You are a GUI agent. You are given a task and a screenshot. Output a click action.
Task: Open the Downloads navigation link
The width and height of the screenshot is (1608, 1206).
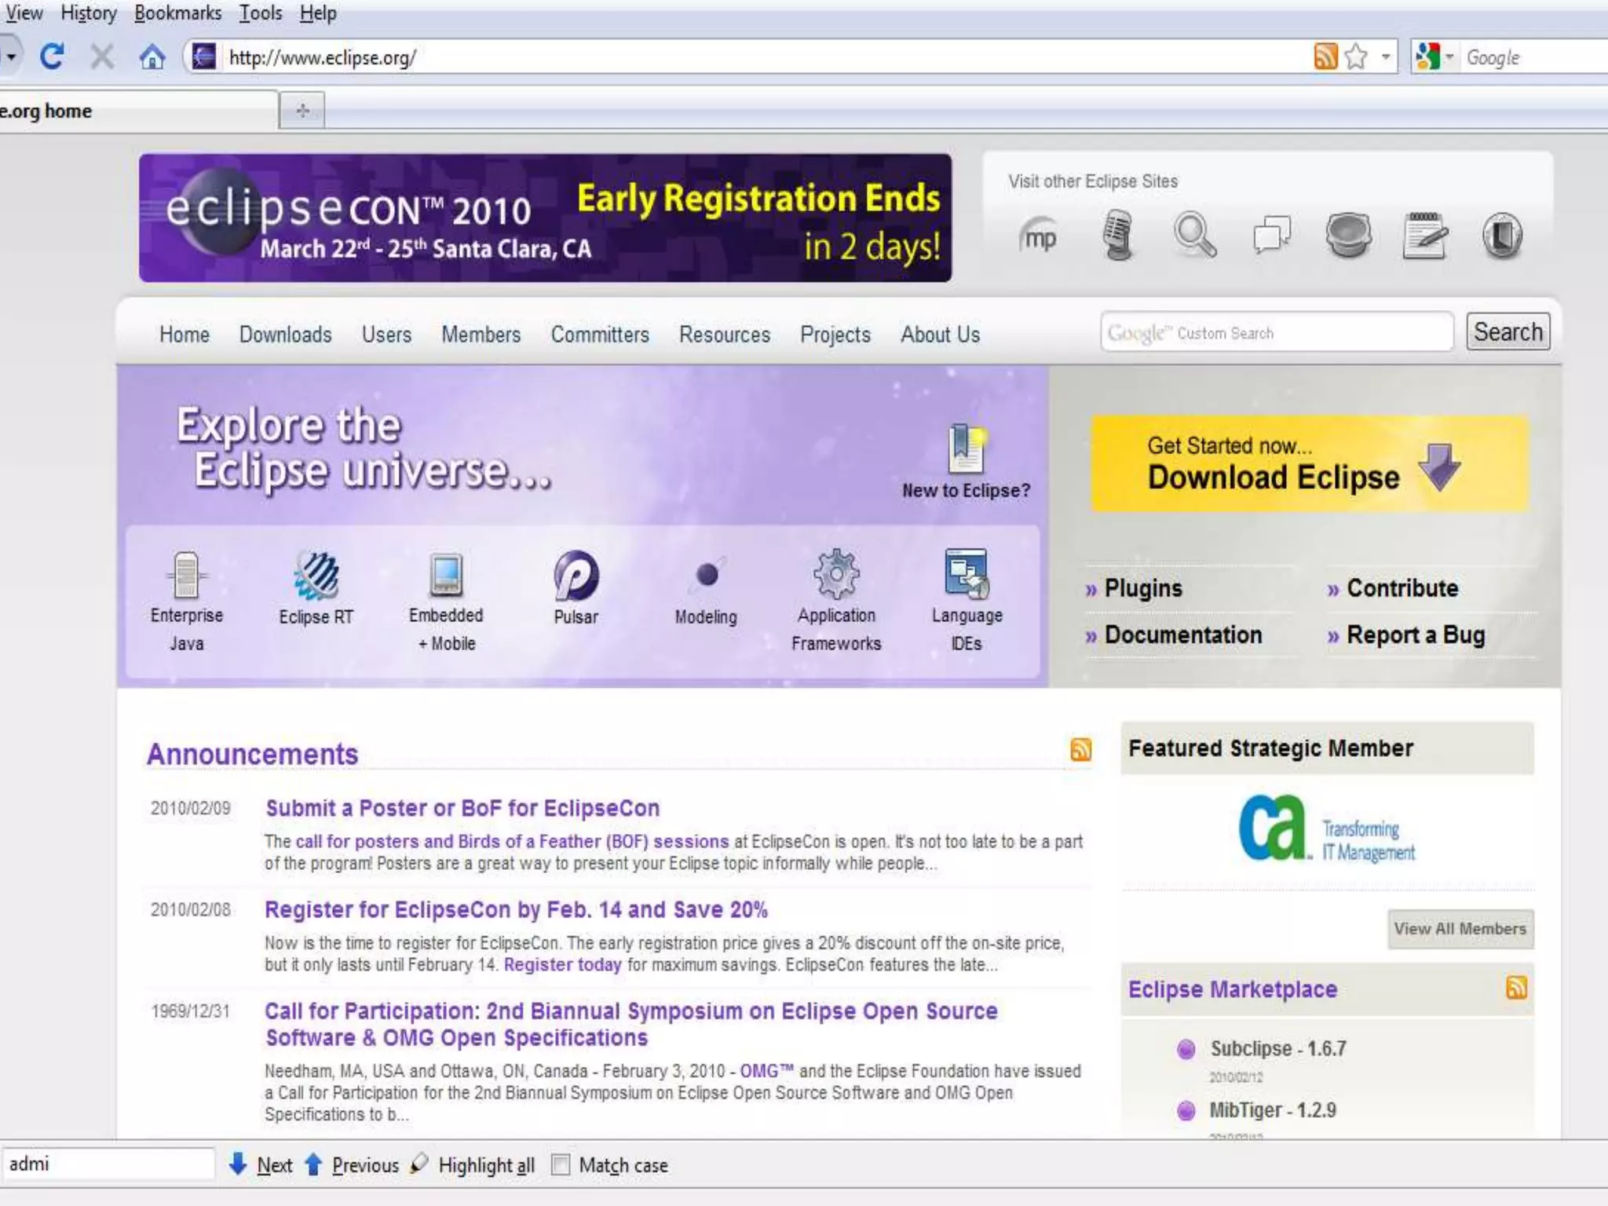[x=285, y=334]
